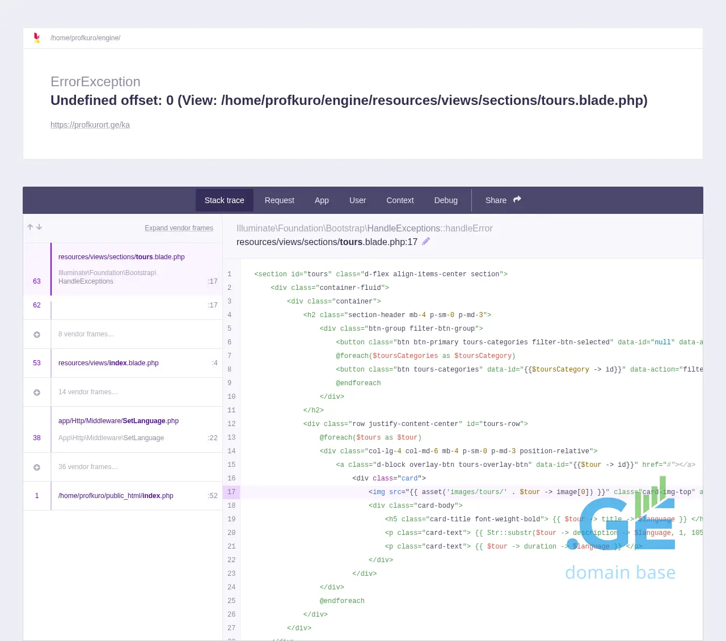Click the :4 line indicator on index.blade.php frame
726x641 pixels.
pos(214,363)
